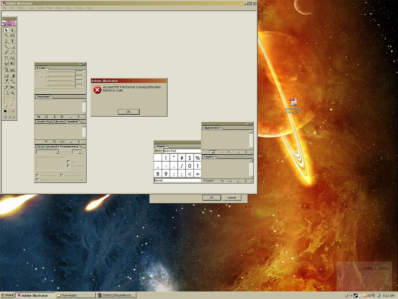Pick the Mesh tool

pyautogui.click(x=6, y=76)
